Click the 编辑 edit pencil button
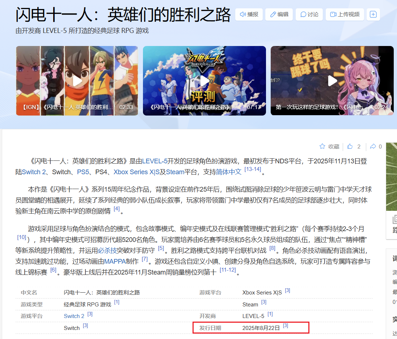Image resolution: width=397 pixels, height=339 pixels. tap(279, 14)
